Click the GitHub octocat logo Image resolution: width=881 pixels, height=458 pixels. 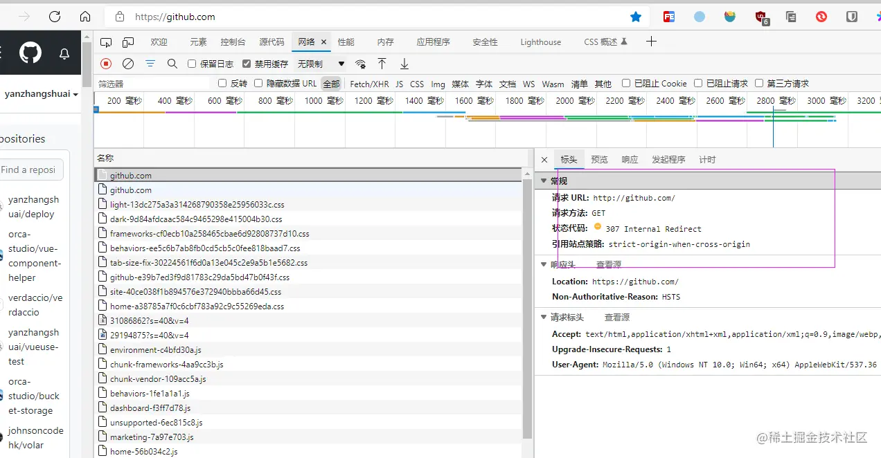point(30,53)
